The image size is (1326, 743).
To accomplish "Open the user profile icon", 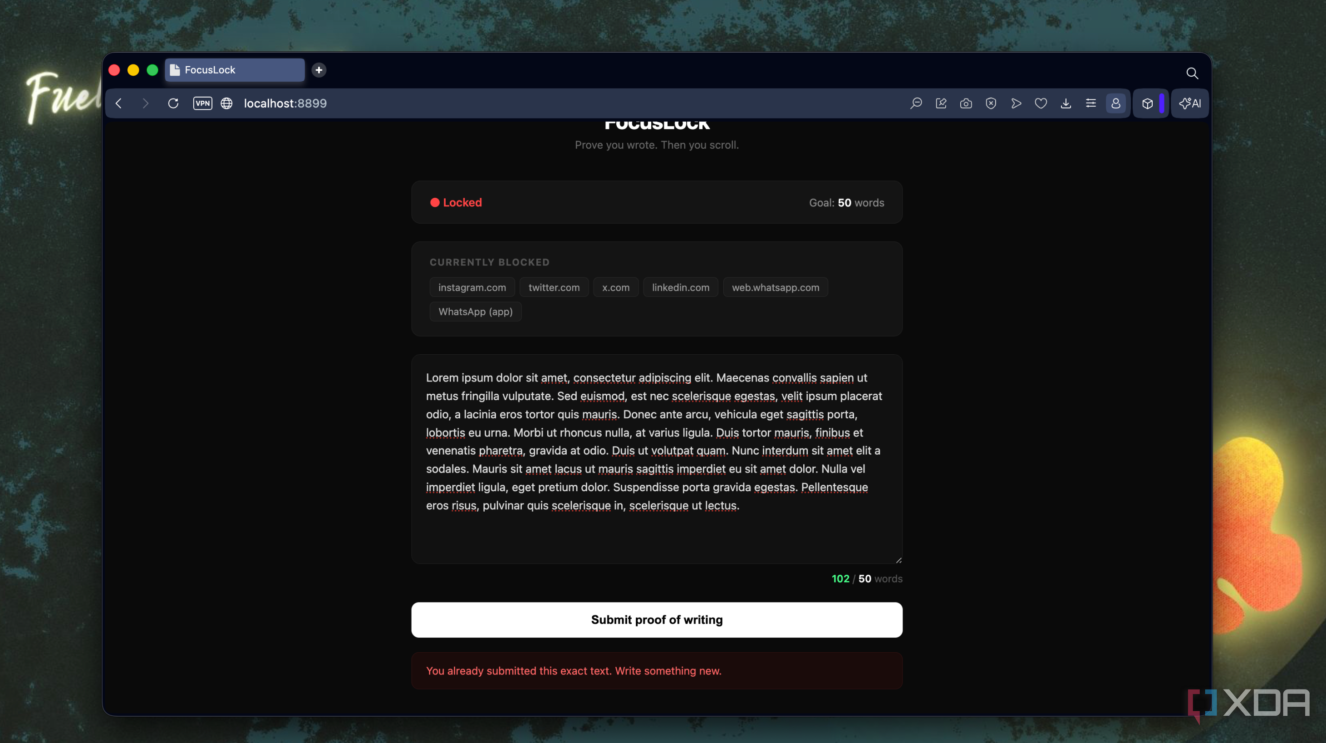I will [x=1115, y=103].
